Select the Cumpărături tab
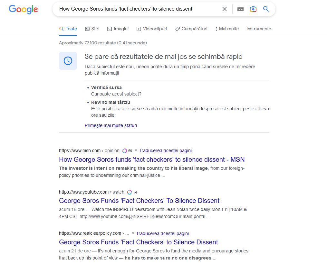The image size is (327, 264). coord(191,29)
